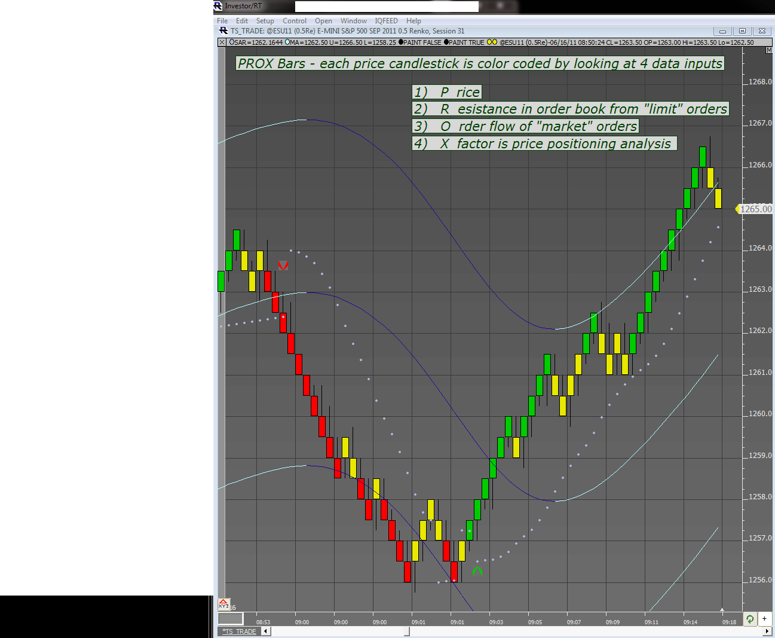Open the IQFEED menu

pos(386,21)
